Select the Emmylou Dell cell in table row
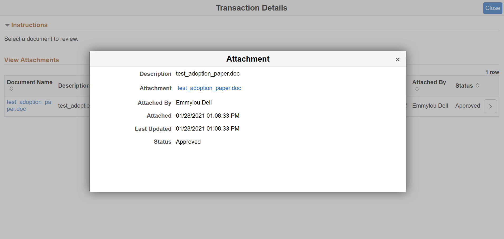The width and height of the screenshot is (504, 239). tap(430, 106)
